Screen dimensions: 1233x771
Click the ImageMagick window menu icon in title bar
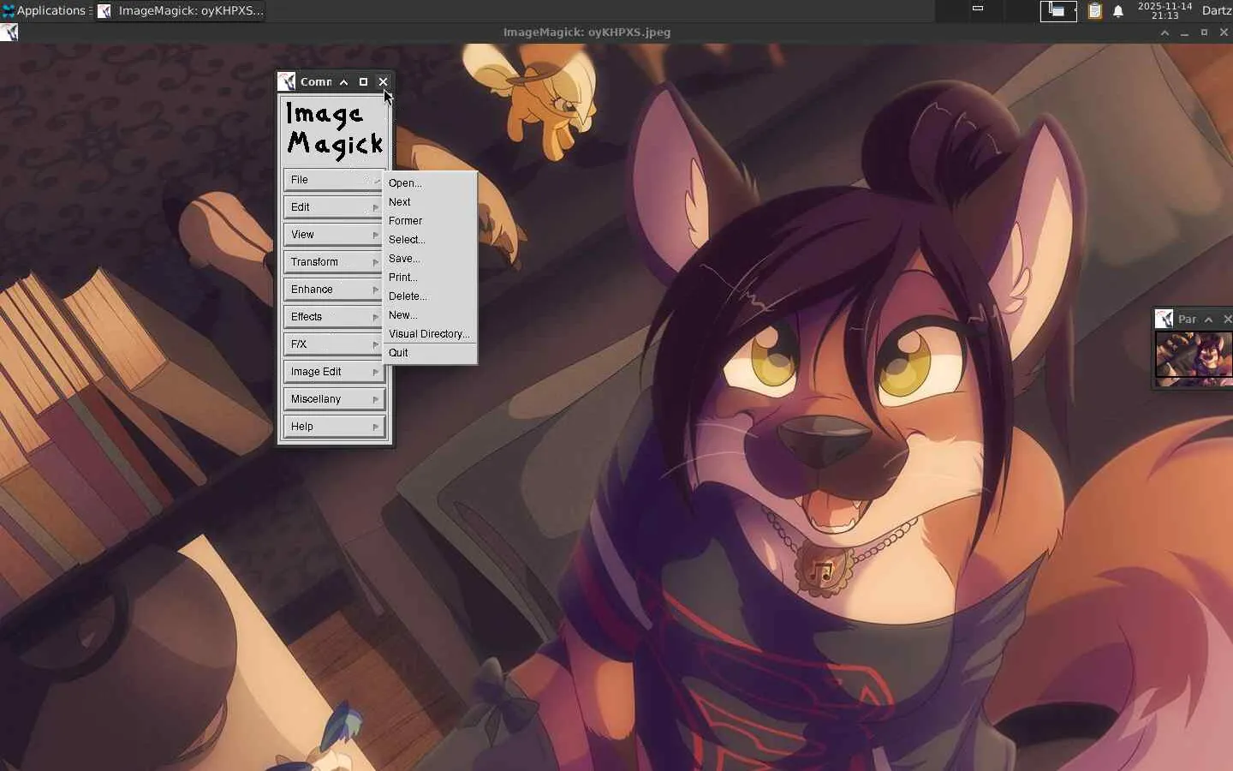(x=9, y=33)
